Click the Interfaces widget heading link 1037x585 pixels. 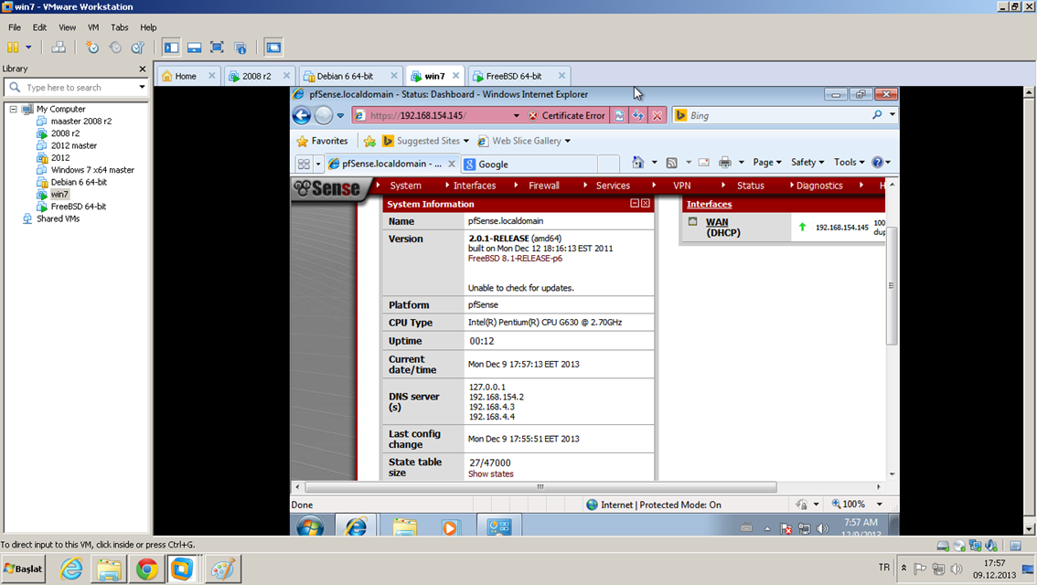coord(709,204)
